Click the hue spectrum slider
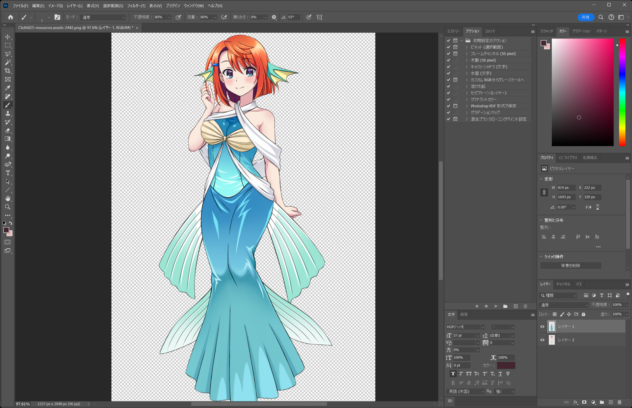 622,92
